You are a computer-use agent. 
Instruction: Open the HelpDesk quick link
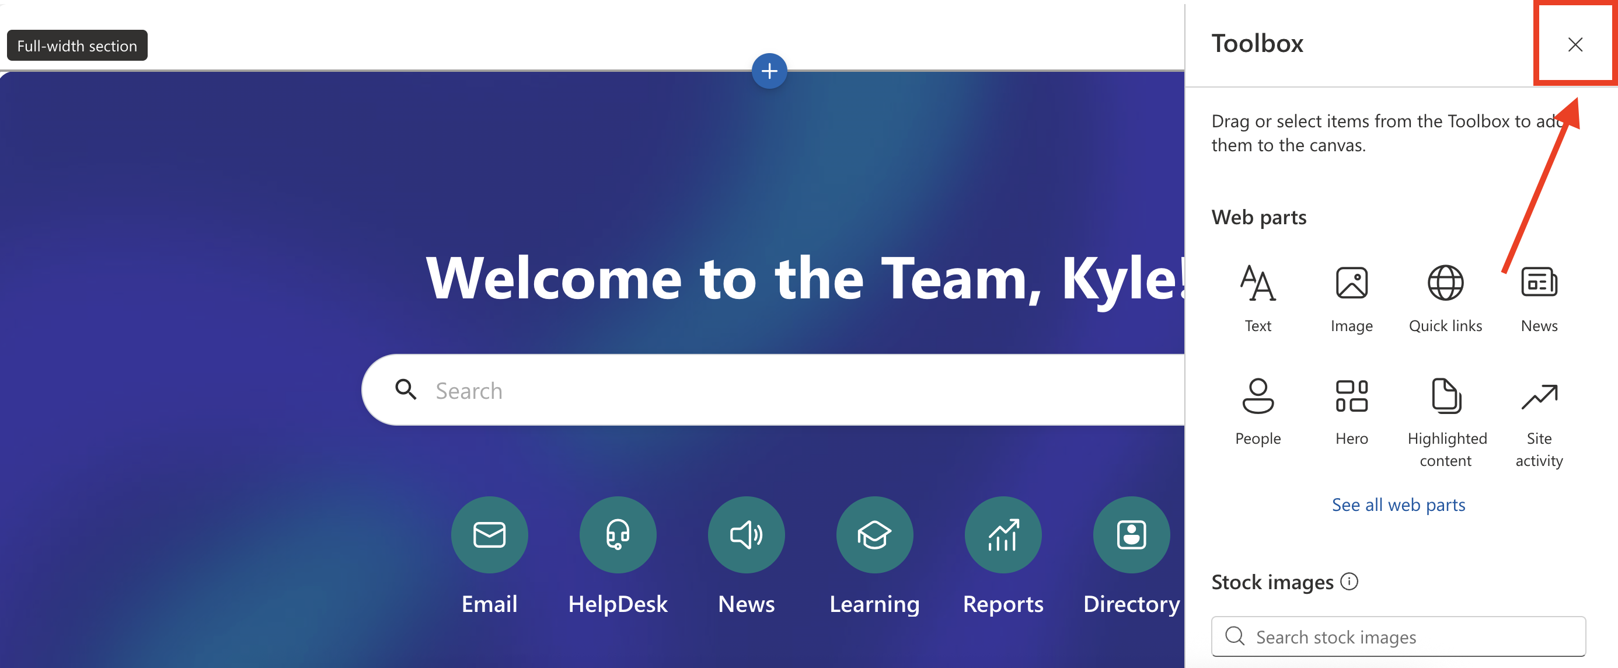pos(618,535)
